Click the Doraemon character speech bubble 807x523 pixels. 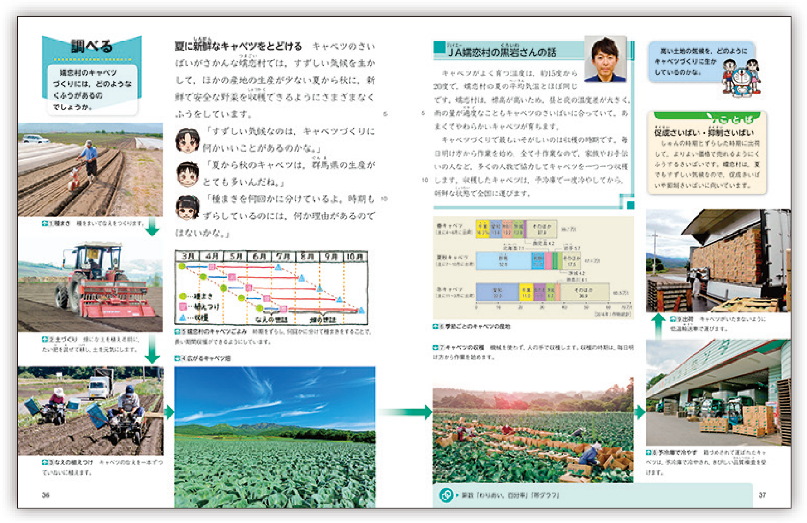click(704, 68)
